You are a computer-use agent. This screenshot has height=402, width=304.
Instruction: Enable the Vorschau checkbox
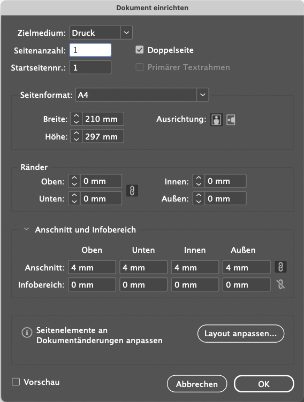(x=16, y=382)
